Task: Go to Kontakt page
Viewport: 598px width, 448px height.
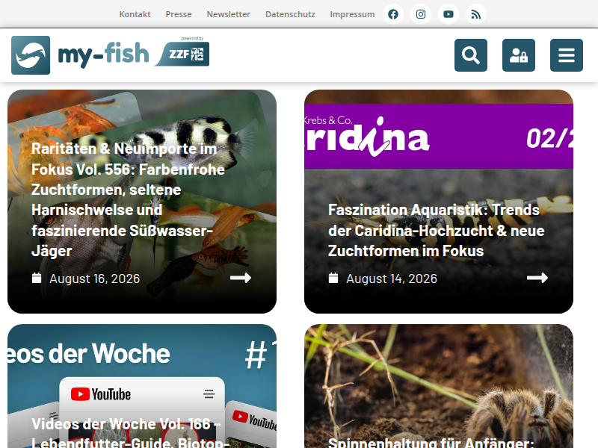Action: pyautogui.click(x=135, y=14)
